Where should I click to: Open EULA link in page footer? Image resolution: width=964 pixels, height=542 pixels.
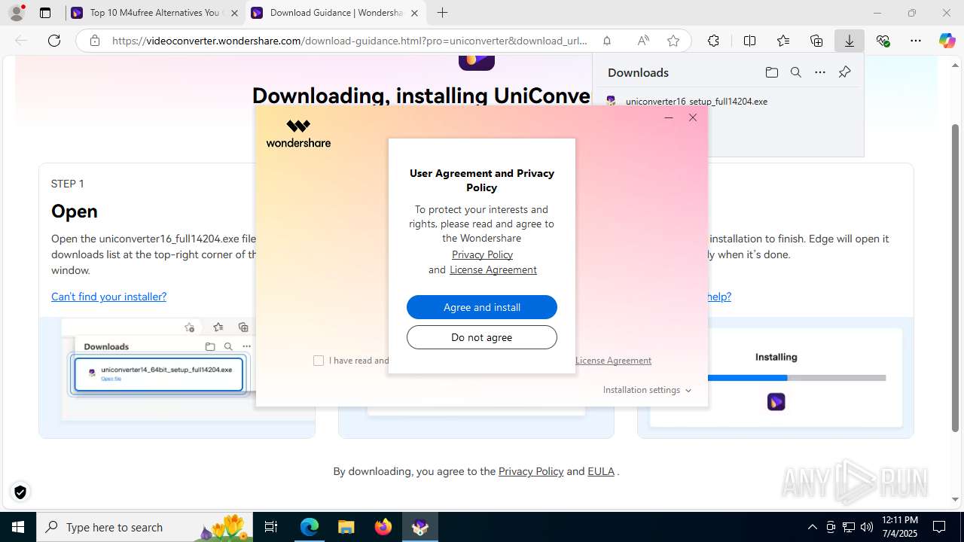[601, 471]
